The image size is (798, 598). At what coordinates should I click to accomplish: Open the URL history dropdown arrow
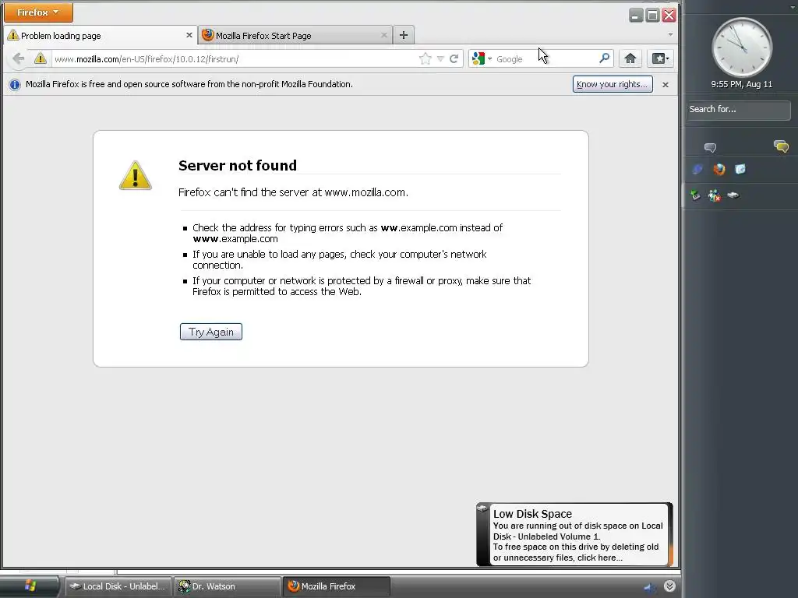440,59
